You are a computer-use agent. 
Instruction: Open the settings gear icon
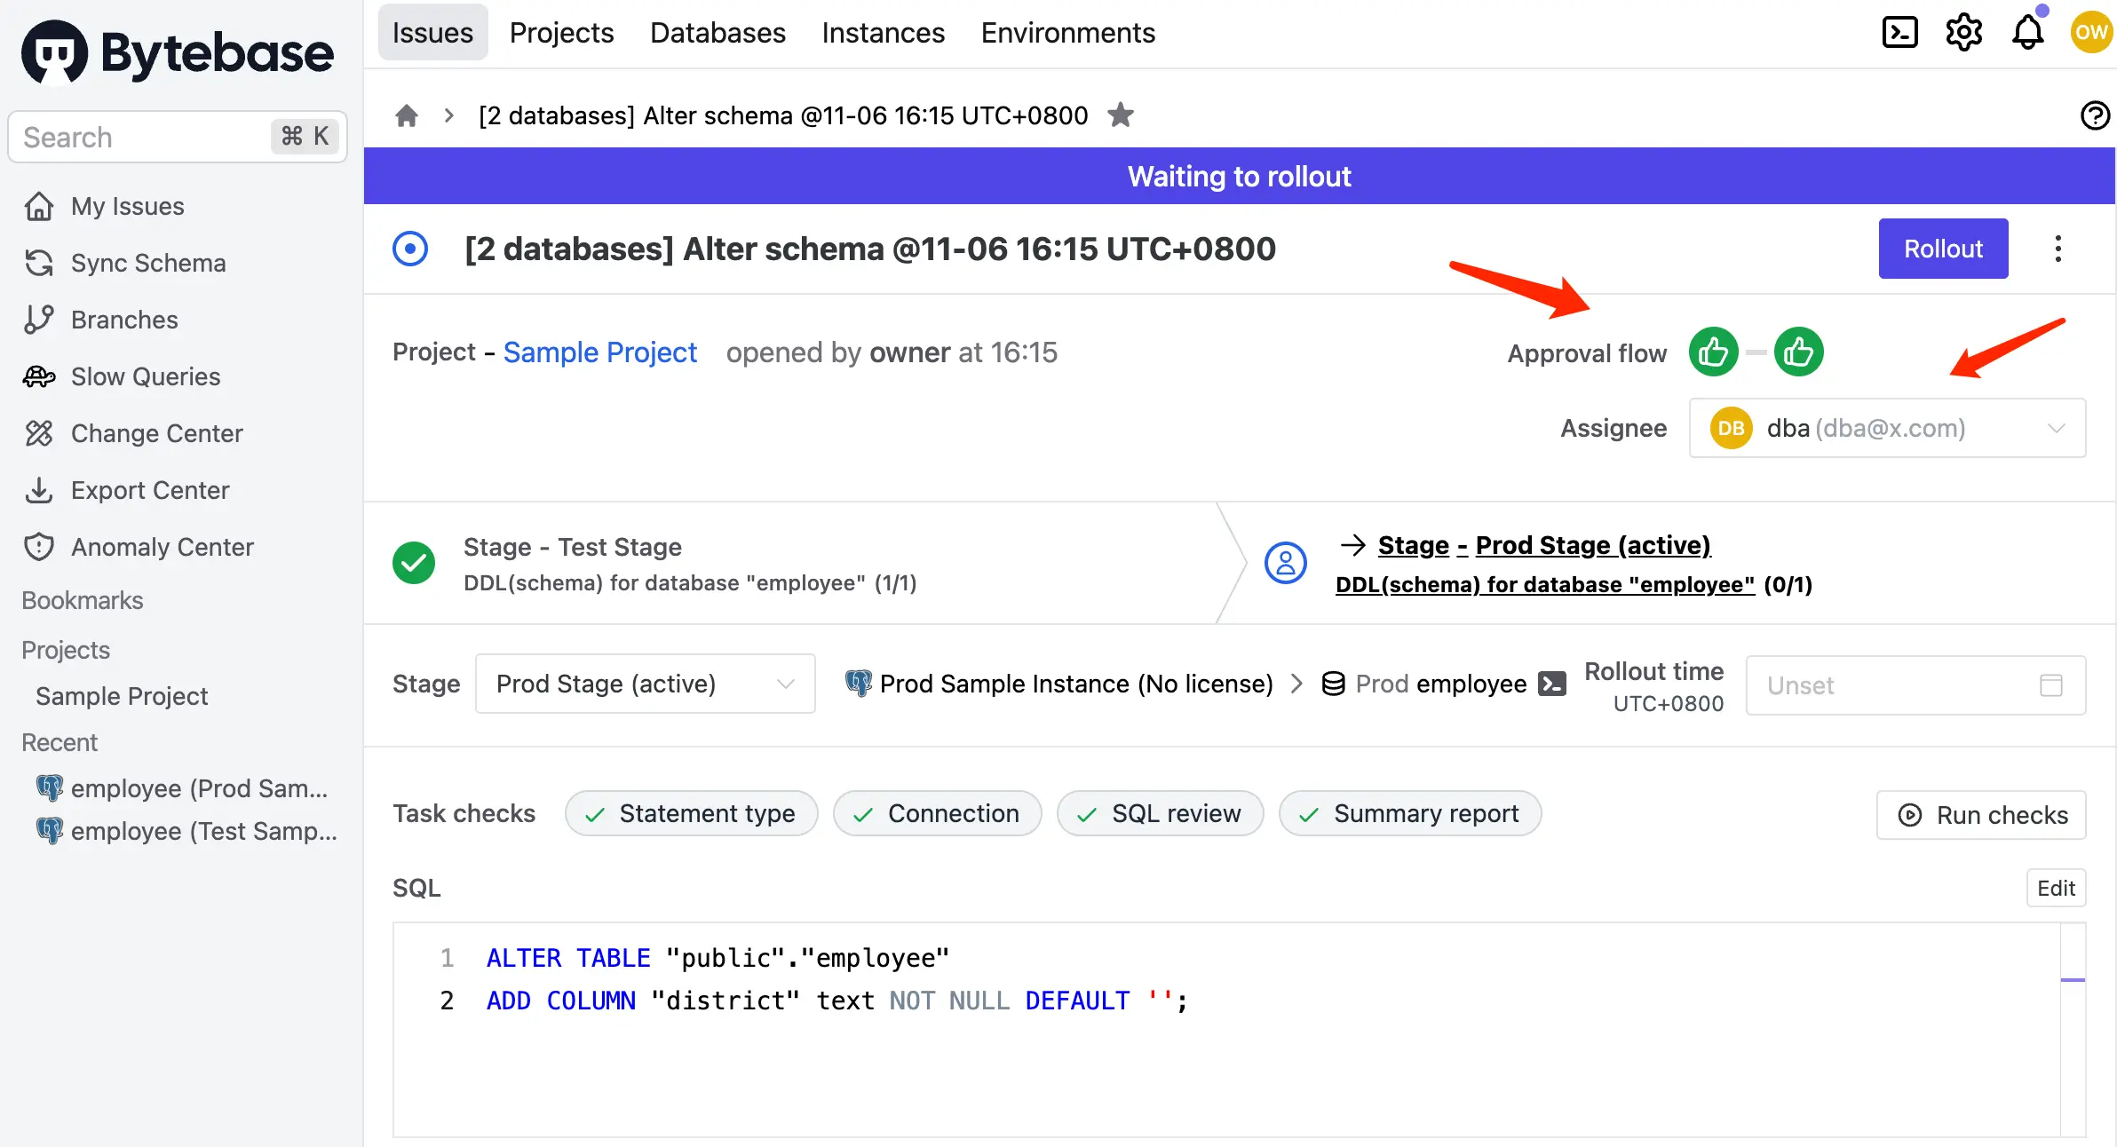coord(1964,33)
